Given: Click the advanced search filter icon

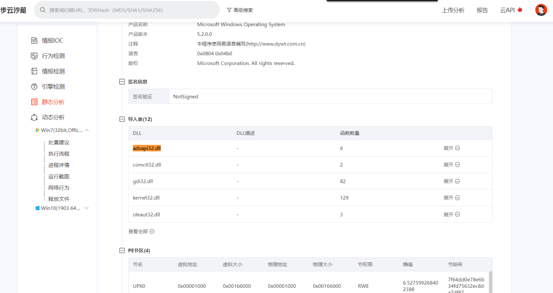Looking at the screenshot, I should click(229, 10).
